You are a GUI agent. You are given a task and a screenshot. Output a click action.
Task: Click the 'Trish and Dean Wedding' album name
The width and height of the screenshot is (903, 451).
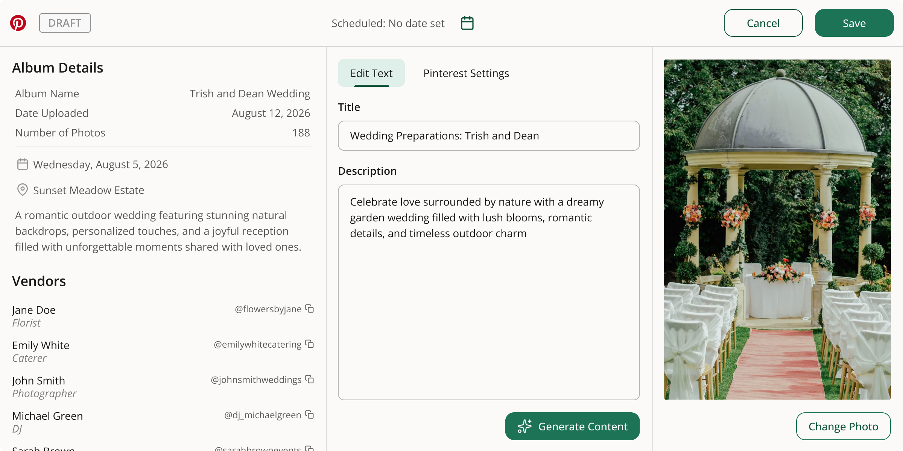(x=250, y=94)
